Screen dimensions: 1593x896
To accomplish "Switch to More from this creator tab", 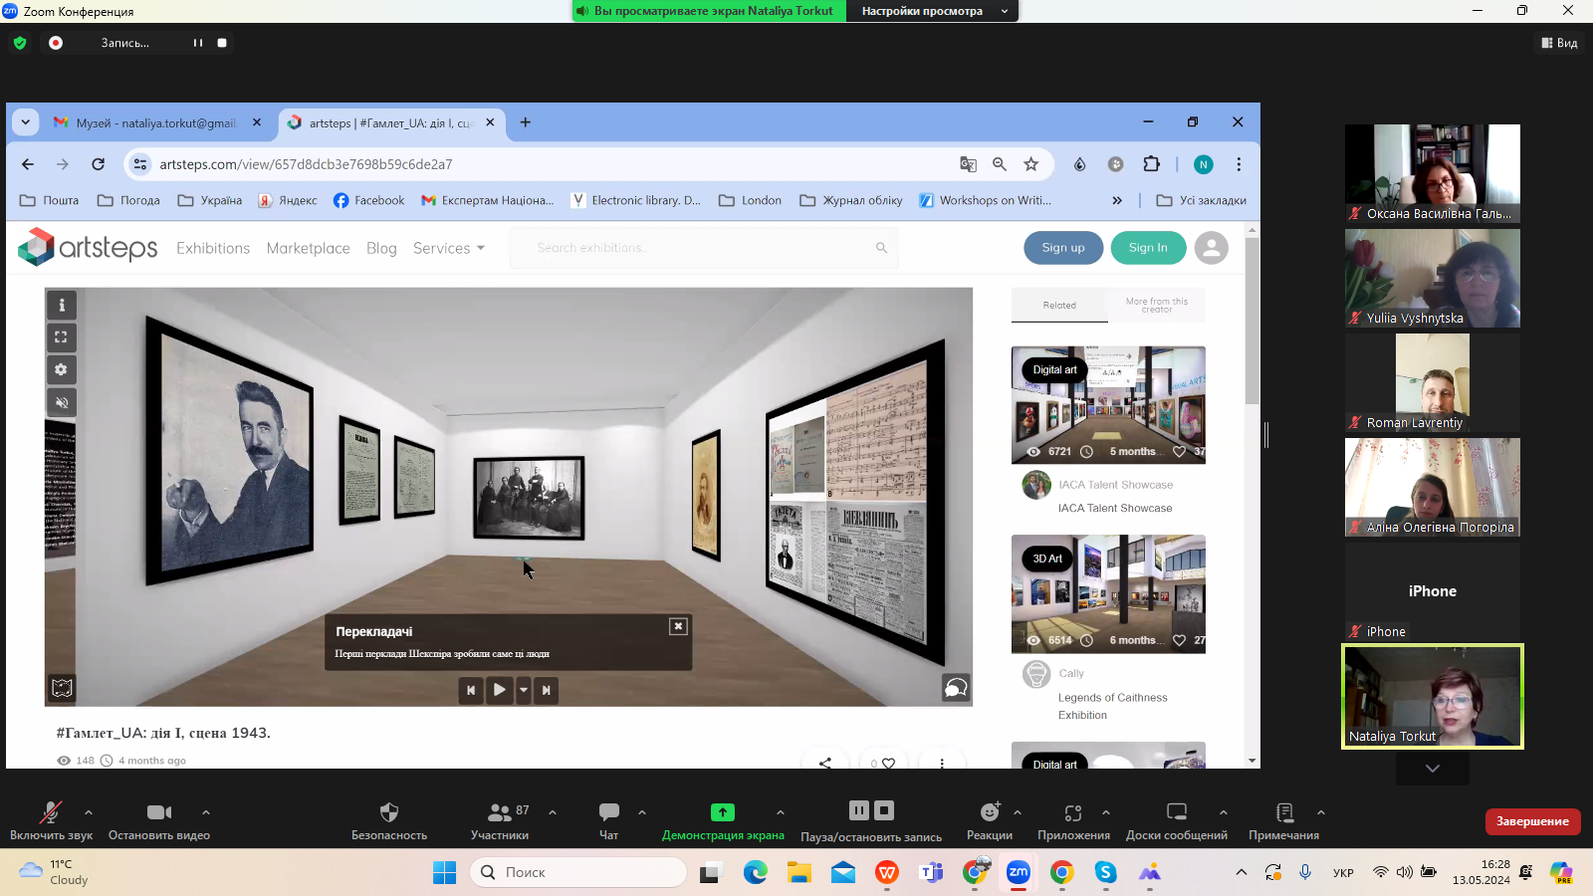I will (1156, 306).
